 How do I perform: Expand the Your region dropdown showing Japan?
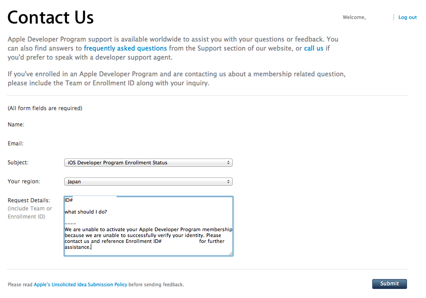(x=148, y=182)
